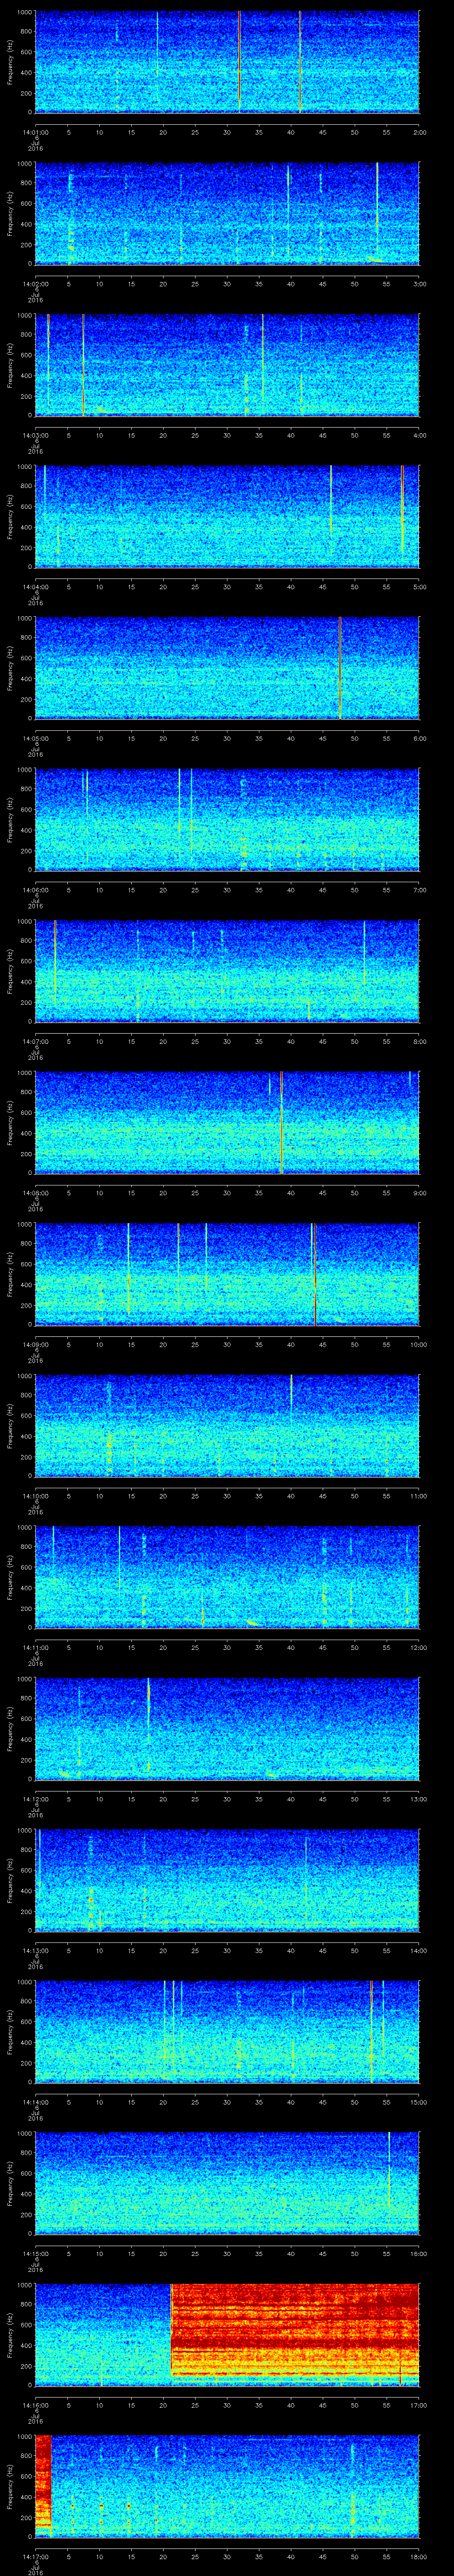Click the "14:01:00" start time label

tap(35, 131)
